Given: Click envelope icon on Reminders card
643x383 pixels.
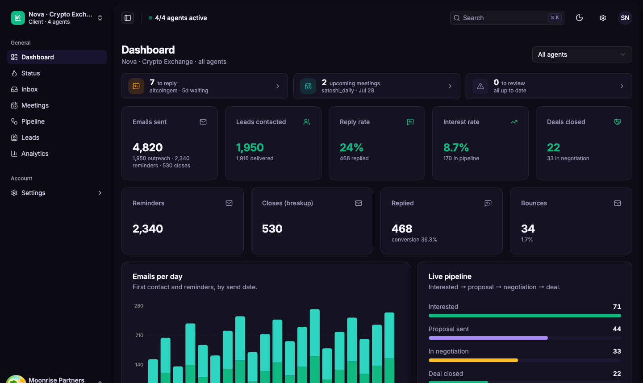Looking at the screenshot, I should pyautogui.click(x=229, y=203).
